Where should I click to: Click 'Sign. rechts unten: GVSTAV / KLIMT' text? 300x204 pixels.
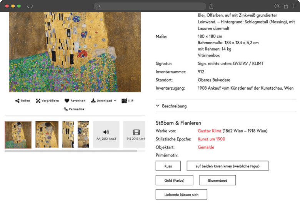pyautogui.click(x=230, y=64)
